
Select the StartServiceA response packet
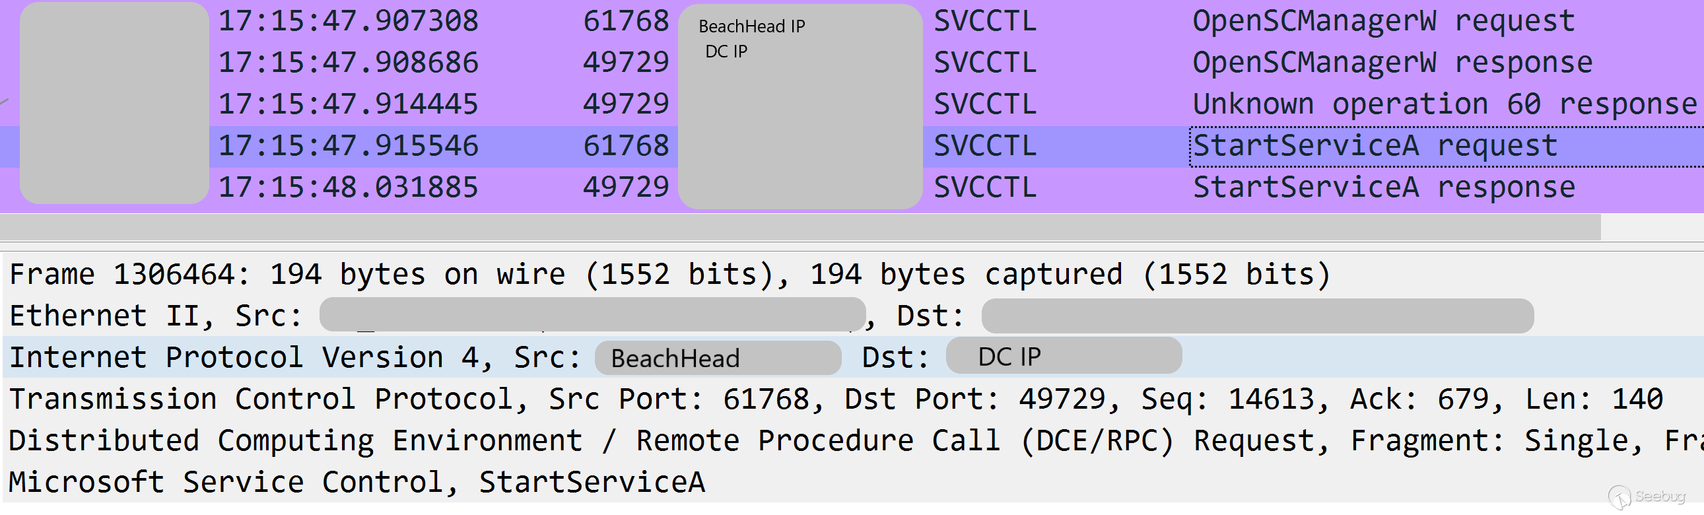point(1383,188)
